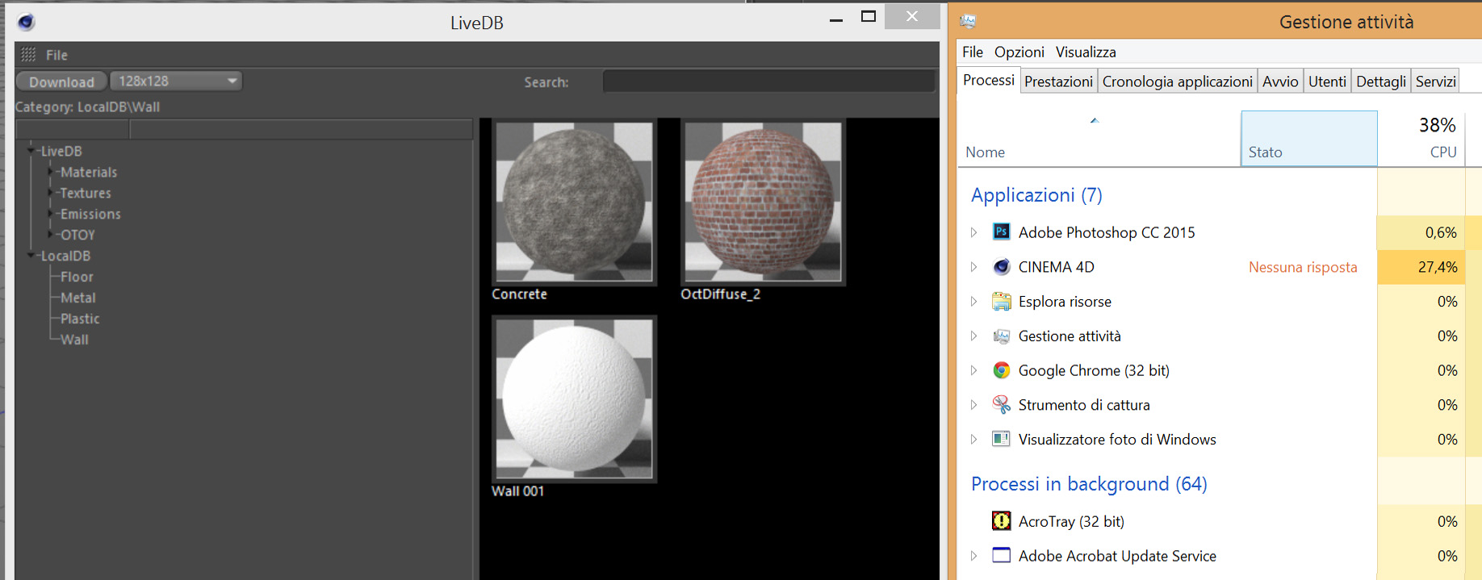Screen dimensions: 1482x580
Task: Expand the Strumento di cattura process row
Action: (x=973, y=405)
